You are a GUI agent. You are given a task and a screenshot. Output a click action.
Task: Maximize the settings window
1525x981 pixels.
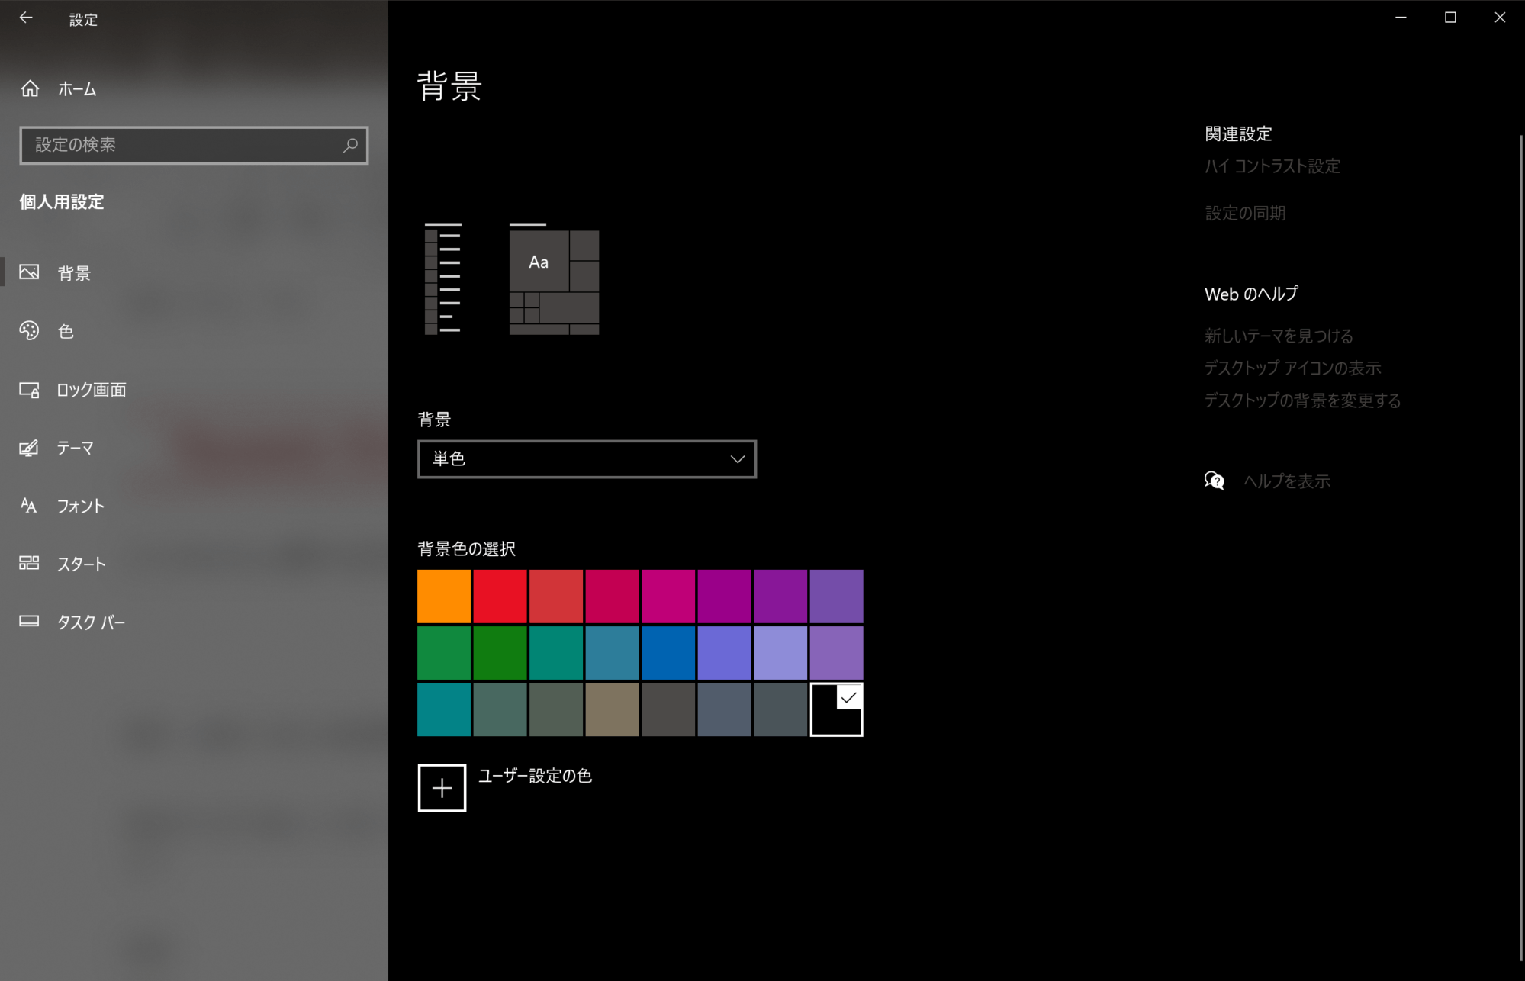point(1450,18)
